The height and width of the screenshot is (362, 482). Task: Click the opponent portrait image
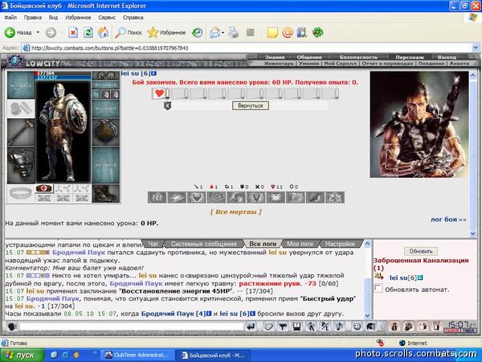419,125
